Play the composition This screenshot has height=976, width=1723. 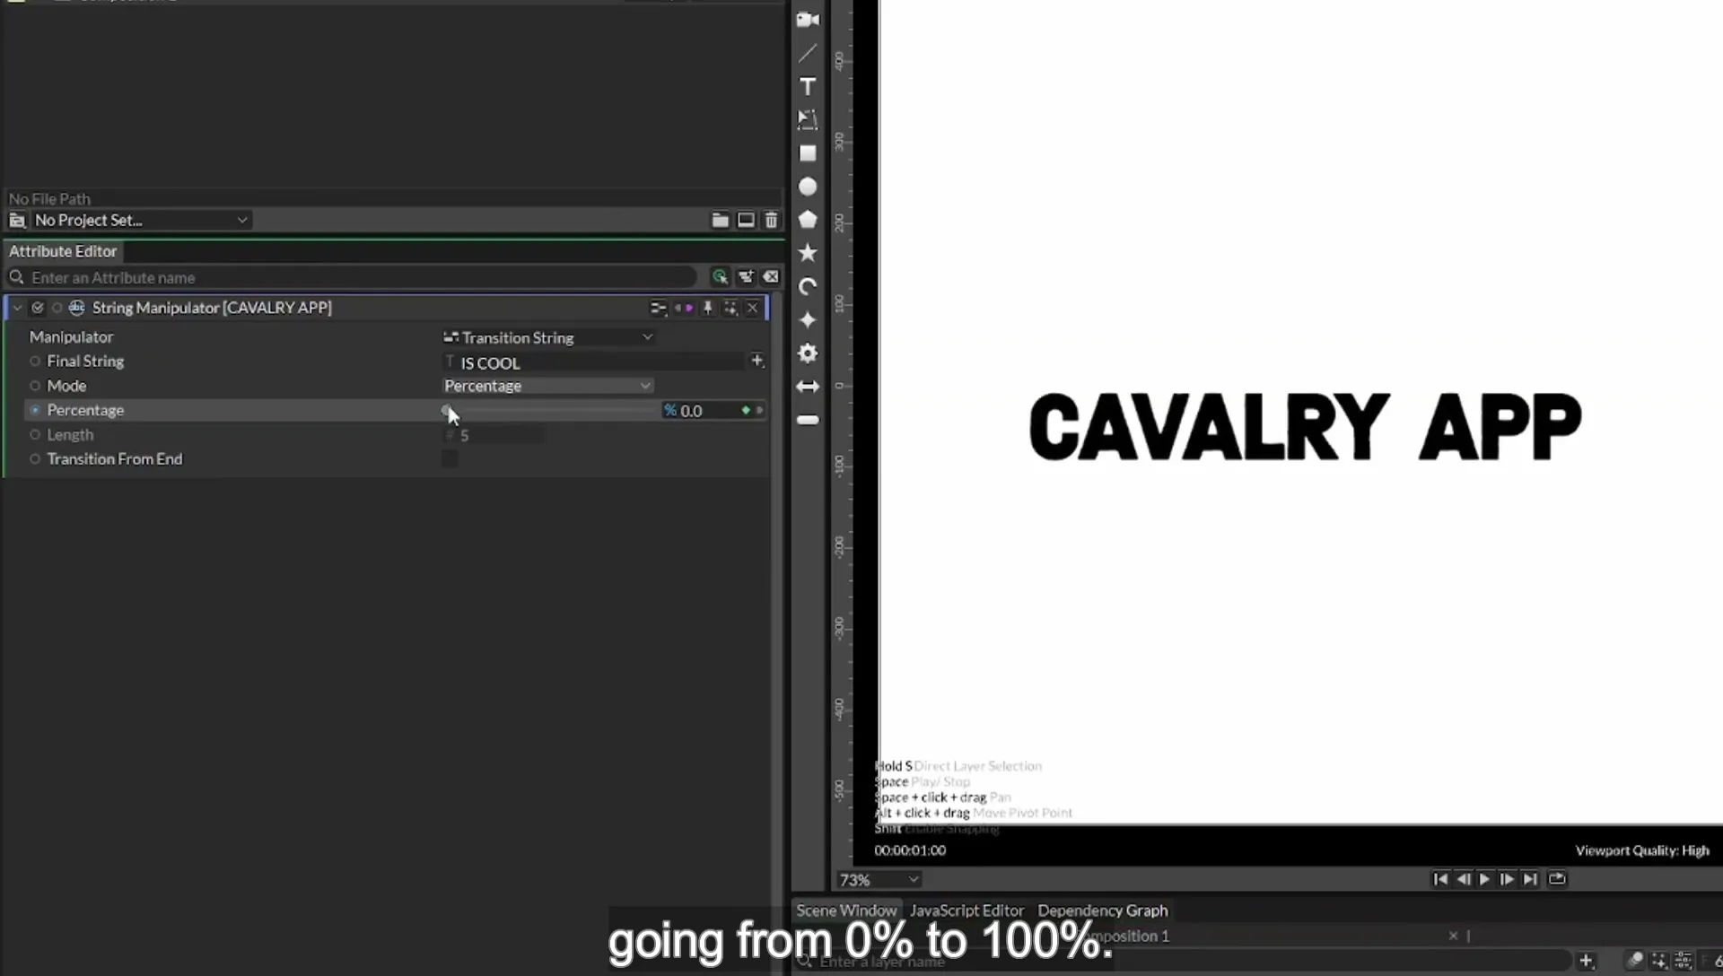[1484, 879]
